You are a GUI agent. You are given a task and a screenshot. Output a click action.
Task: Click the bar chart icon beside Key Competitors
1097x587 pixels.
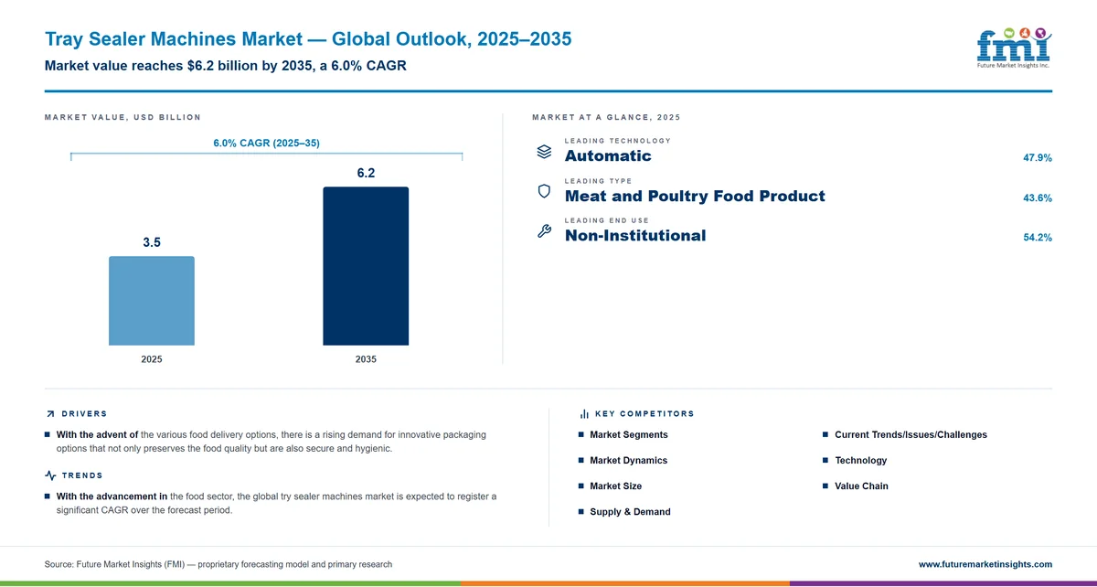[584, 414]
